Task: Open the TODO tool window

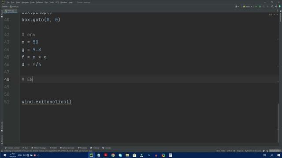Action: tap(53, 148)
